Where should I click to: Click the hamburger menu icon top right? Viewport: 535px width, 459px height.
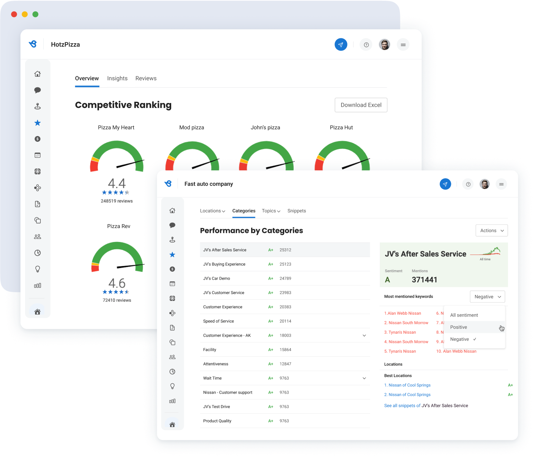coord(502,184)
